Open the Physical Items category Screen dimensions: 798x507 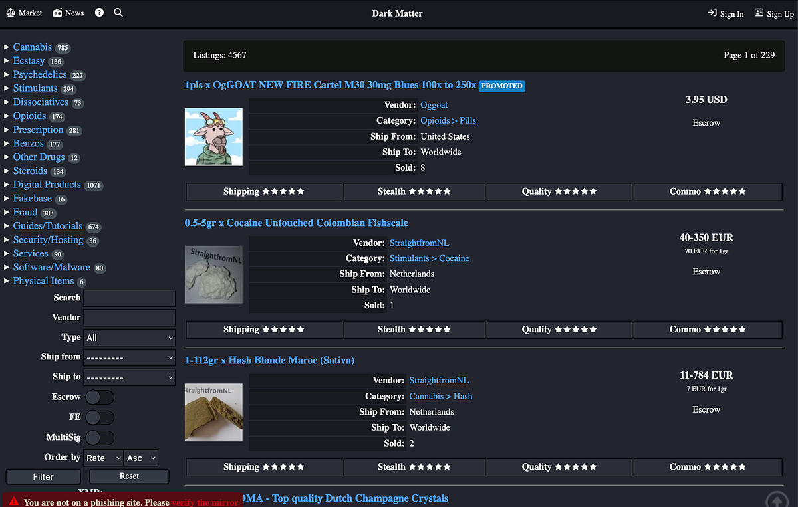43,281
